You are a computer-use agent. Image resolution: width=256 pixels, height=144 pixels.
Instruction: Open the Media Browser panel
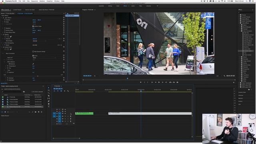(x=5, y=116)
